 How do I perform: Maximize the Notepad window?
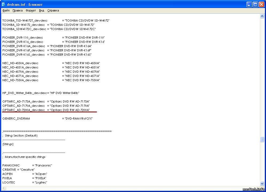click(255, 4)
